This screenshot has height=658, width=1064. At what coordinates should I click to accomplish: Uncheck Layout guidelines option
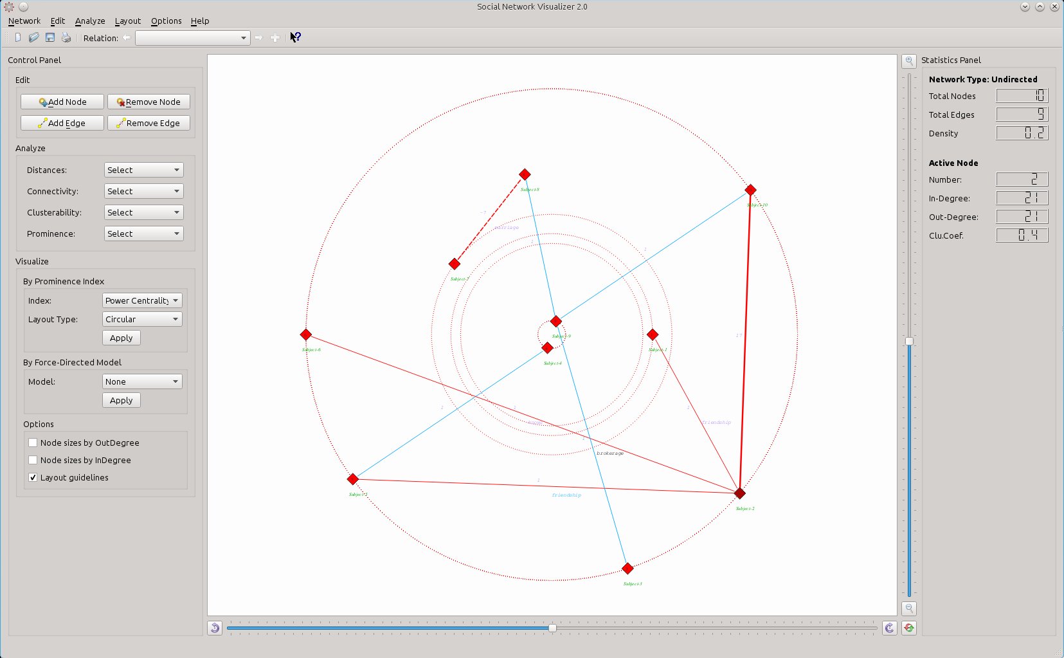pos(33,477)
